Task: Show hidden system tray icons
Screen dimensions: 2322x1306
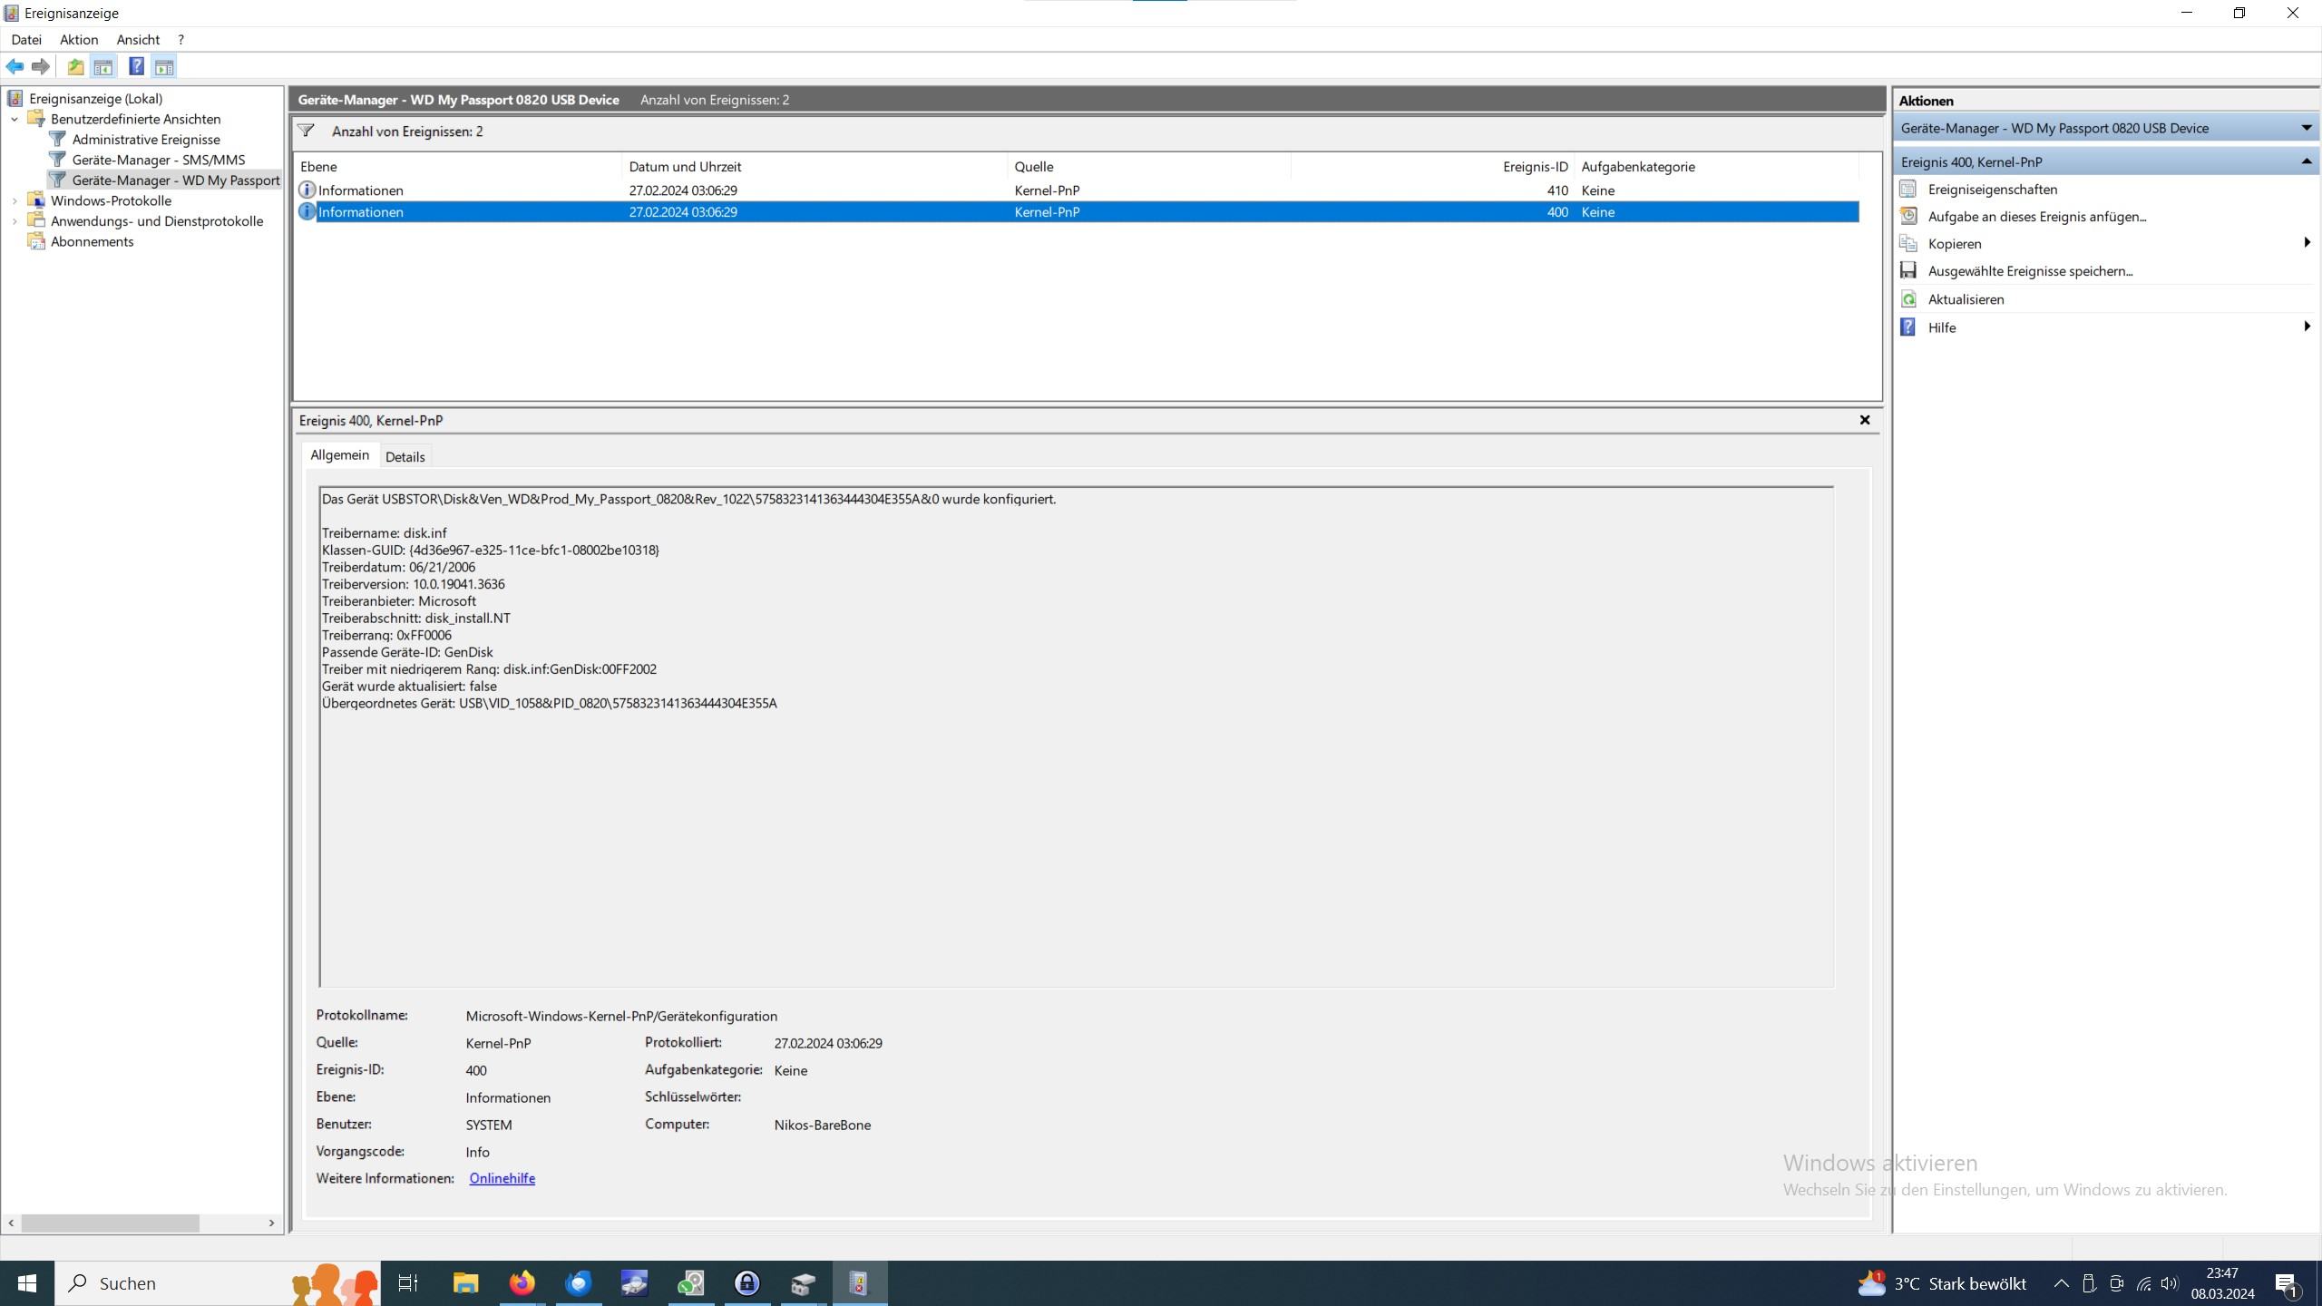Action: [2061, 1283]
